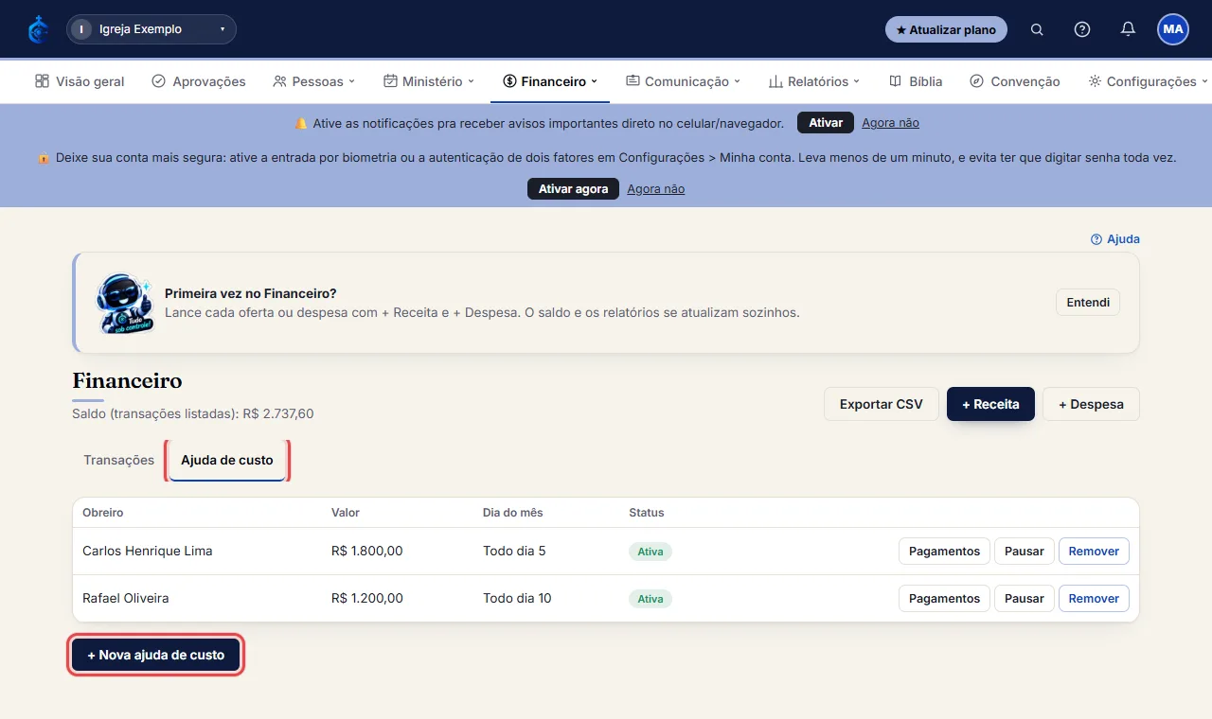
Task: Open the MA user avatar
Action: 1173,29
